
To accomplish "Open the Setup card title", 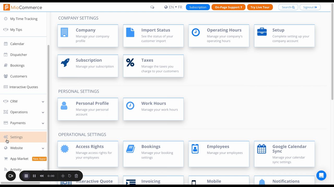I will [x=278, y=30].
